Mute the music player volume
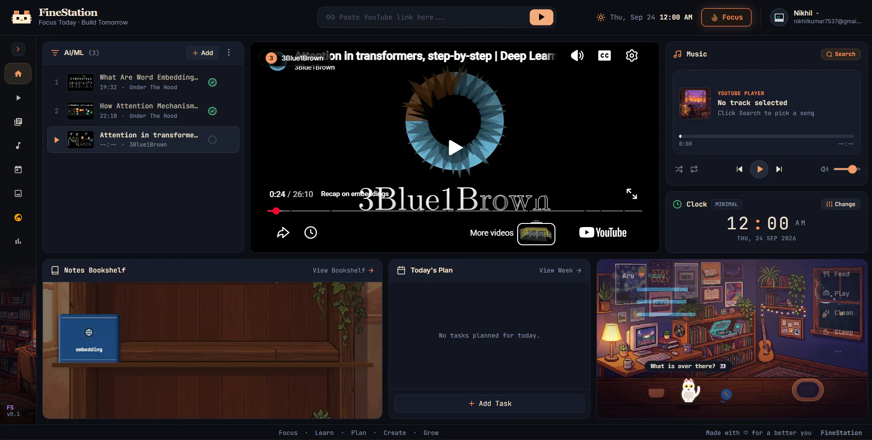Viewport: 872px width, 440px height. (824, 169)
